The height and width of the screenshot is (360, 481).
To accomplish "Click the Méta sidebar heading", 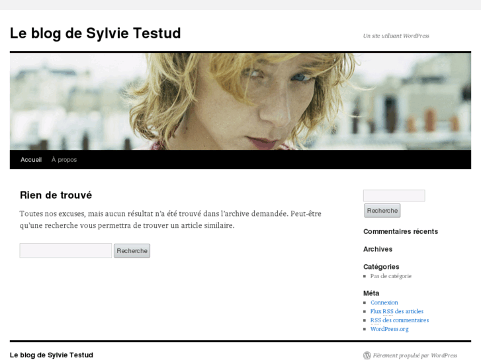I will (x=371, y=293).
